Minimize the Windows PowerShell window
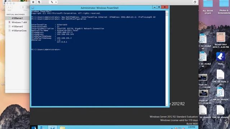 pyautogui.click(x=155, y=7)
